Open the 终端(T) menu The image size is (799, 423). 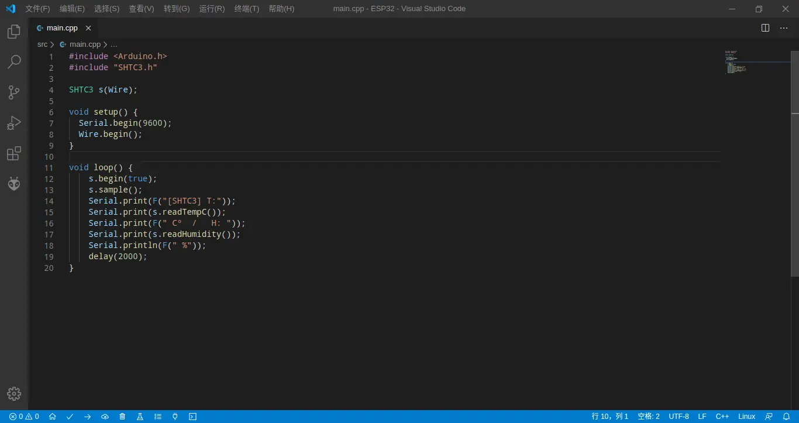click(246, 9)
